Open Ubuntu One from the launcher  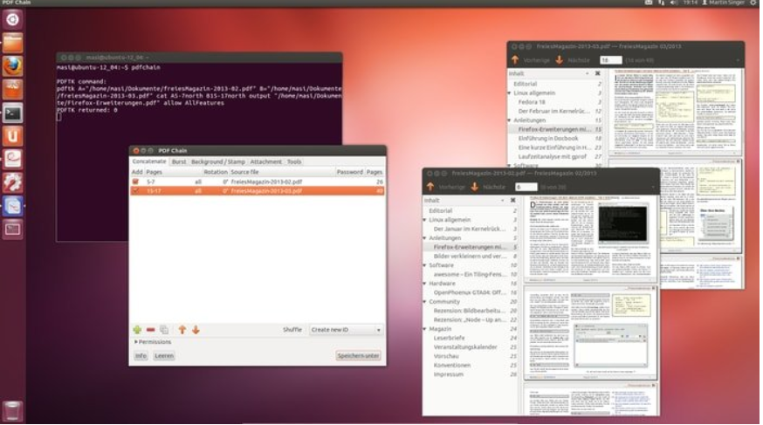click(x=12, y=137)
